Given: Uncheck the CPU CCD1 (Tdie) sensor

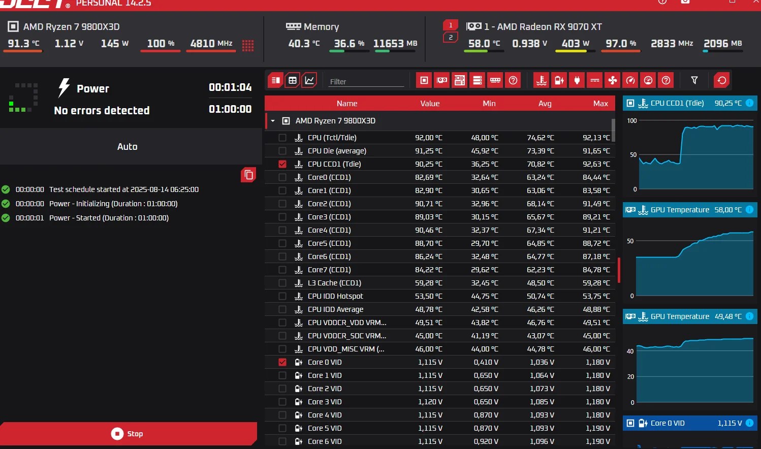Looking at the screenshot, I should (x=282, y=164).
